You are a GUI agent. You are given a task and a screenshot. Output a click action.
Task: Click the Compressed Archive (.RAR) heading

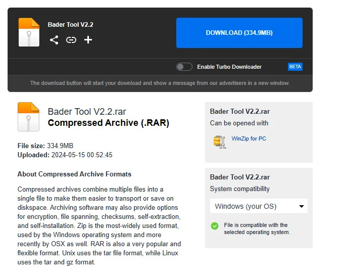pos(108,123)
